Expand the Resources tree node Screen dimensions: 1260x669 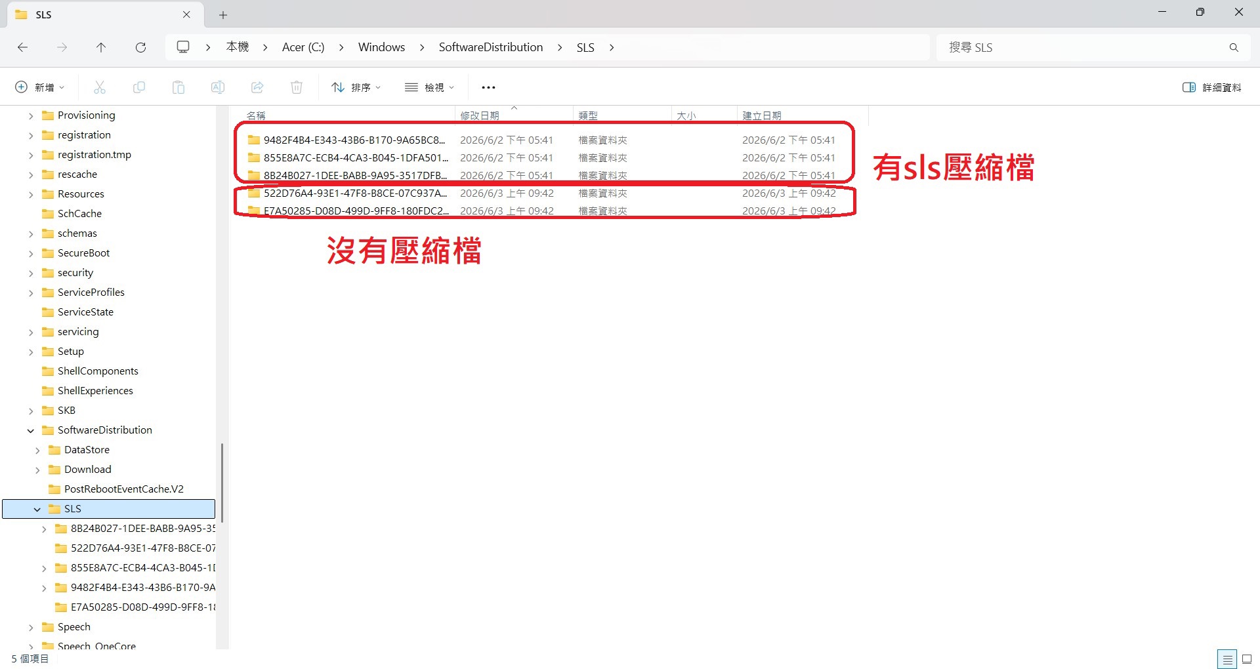coord(31,194)
